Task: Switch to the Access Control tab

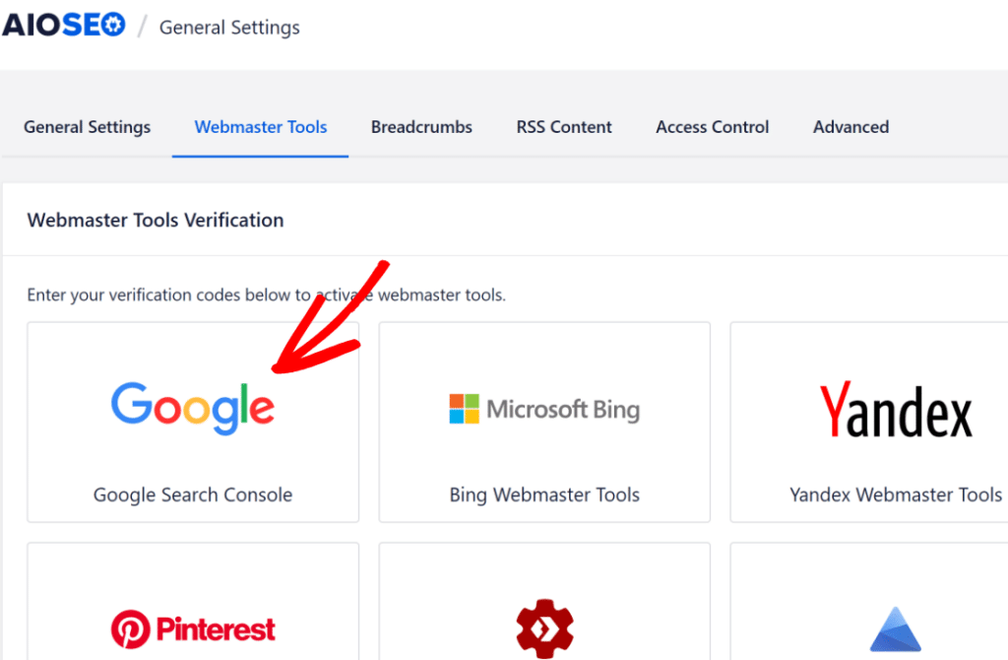Action: click(x=712, y=127)
